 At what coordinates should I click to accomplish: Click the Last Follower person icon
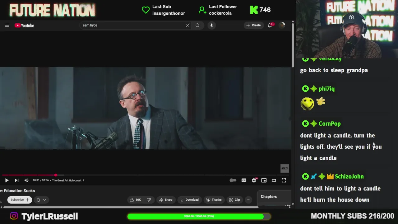coord(202,10)
